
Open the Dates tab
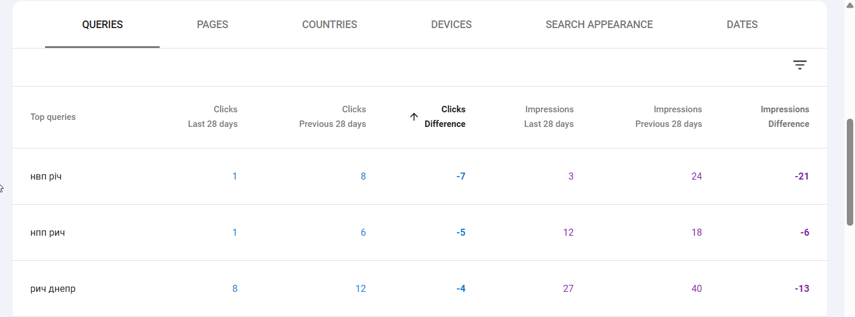(x=742, y=25)
